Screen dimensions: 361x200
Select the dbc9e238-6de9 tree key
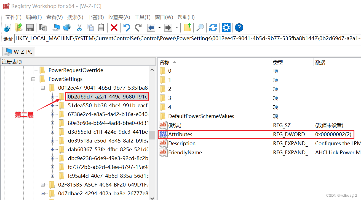click(108, 158)
